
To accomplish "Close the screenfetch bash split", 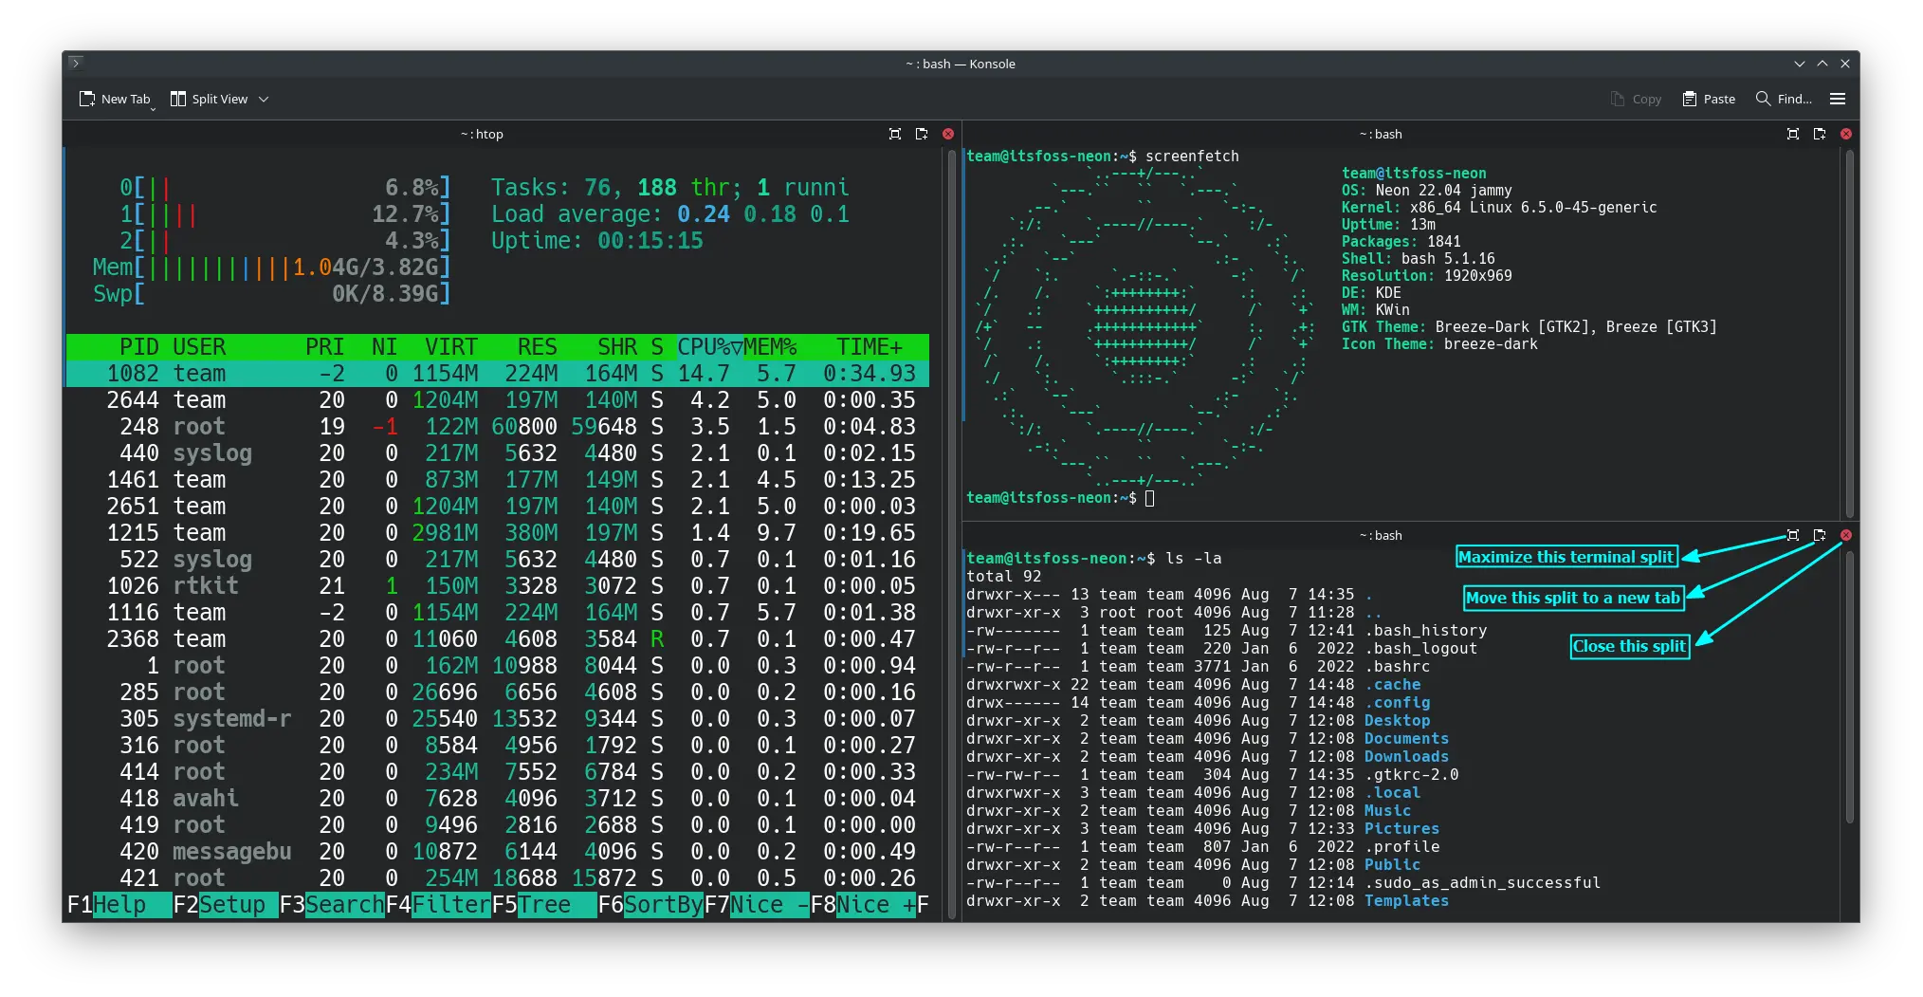I will coord(1846,134).
